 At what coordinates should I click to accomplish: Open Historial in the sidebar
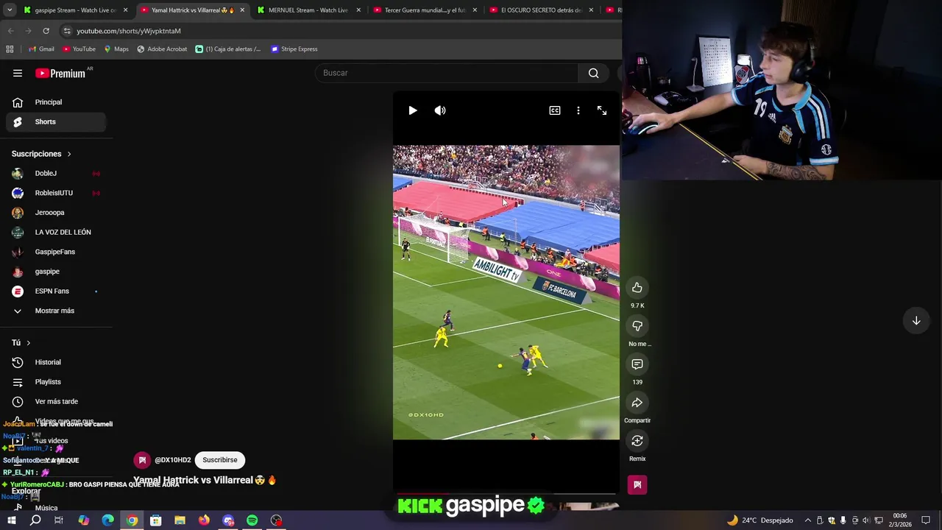(x=56, y=362)
